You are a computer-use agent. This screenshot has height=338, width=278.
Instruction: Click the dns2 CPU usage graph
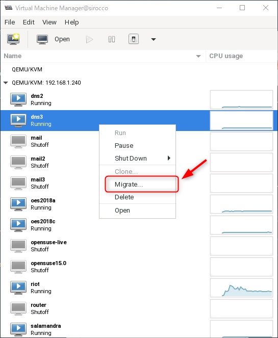241,99
